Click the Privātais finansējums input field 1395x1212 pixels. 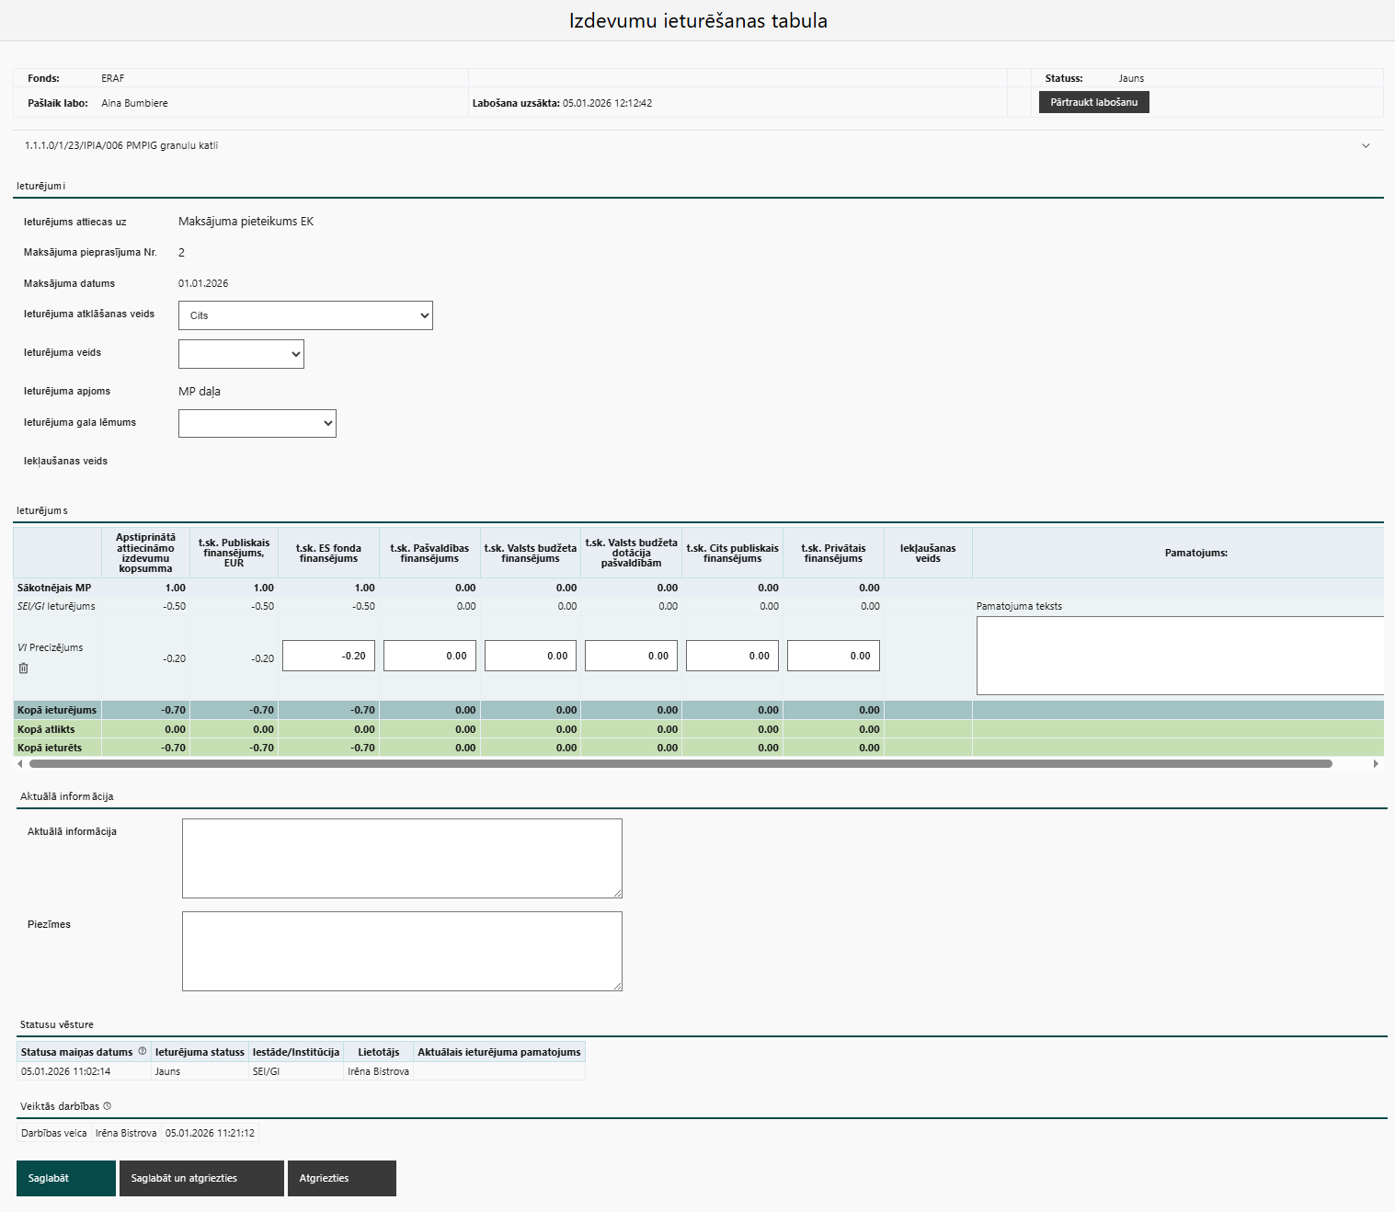[x=833, y=656]
